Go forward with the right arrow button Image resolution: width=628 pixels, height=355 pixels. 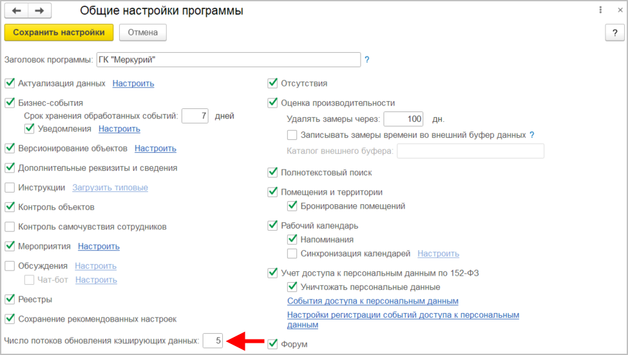pos(39,11)
